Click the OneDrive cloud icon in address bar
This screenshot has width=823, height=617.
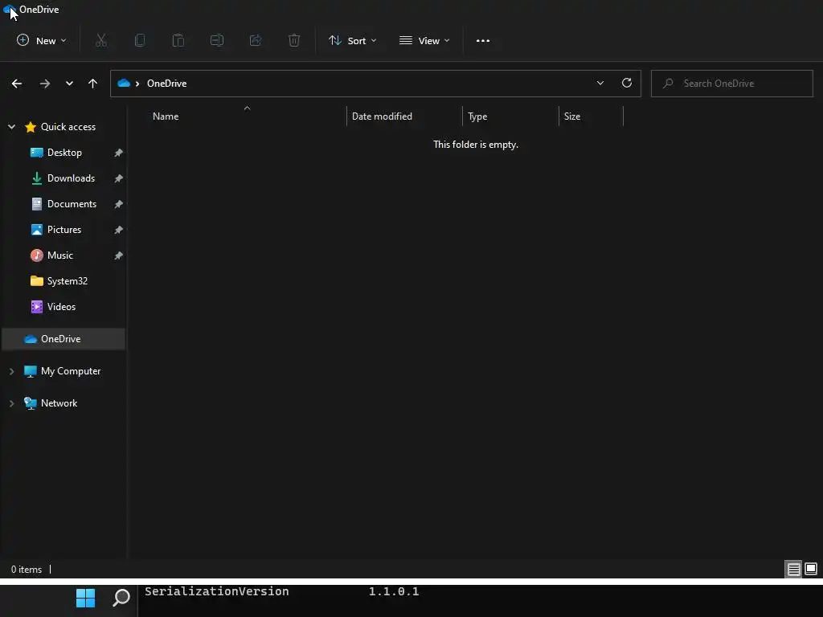(124, 83)
